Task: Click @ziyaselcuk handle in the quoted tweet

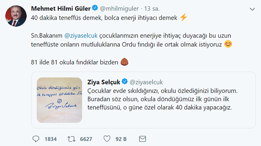Action: 146,82
